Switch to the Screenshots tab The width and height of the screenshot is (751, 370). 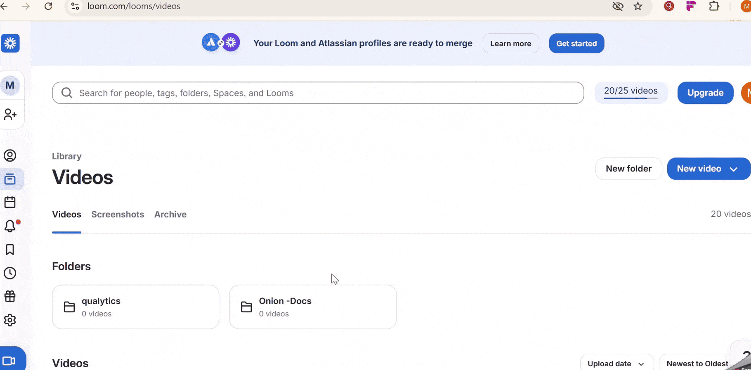118,214
